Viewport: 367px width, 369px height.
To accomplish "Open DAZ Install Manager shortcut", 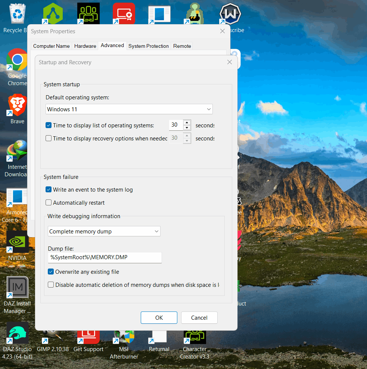I will click(x=17, y=287).
